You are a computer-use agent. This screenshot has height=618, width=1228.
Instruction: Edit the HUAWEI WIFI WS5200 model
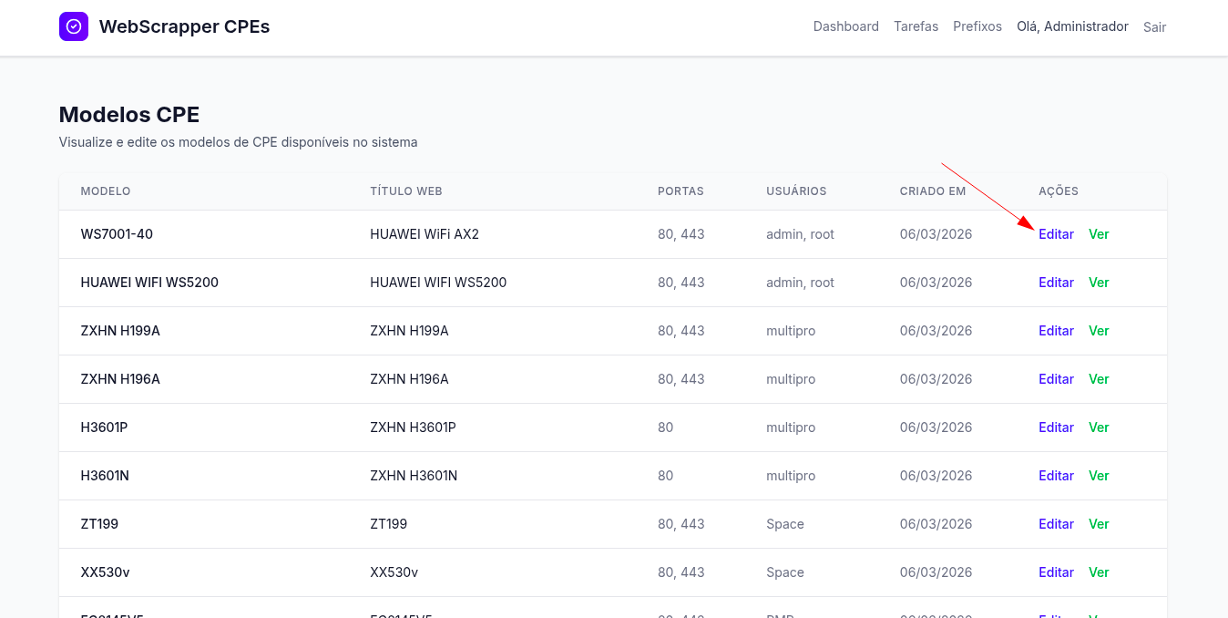point(1056,283)
